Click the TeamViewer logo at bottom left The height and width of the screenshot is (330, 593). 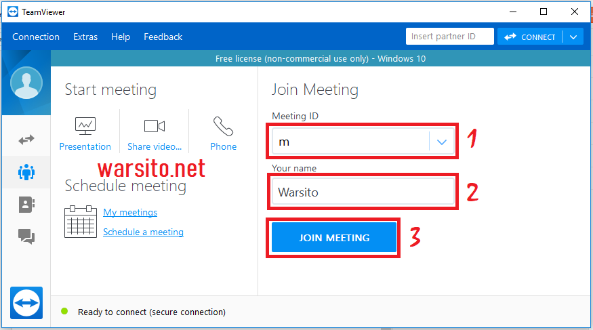pos(26,303)
